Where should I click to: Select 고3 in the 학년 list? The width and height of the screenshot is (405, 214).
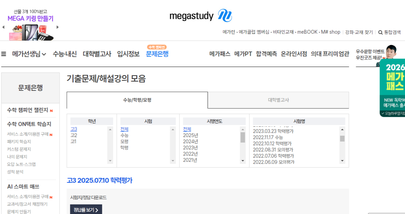pyautogui.click(x=74, y=129)
